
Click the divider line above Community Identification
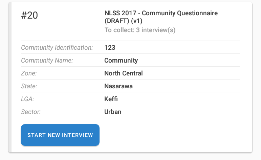tap(130, 41)
